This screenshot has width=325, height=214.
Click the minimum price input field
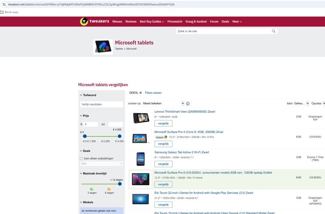pos(91,124)
